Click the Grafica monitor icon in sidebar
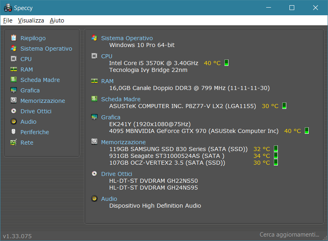The width and height of the screenshot is (328, 241). [x=14, y=90]
